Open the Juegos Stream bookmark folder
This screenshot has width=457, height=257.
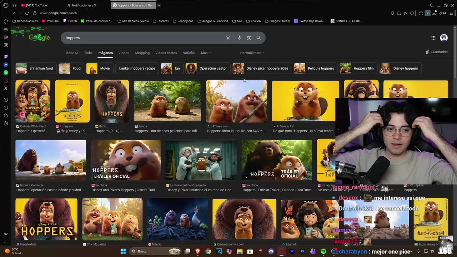277,21
